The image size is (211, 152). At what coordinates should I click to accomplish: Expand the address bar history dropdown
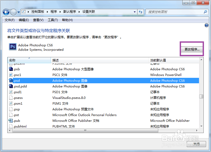135,12
